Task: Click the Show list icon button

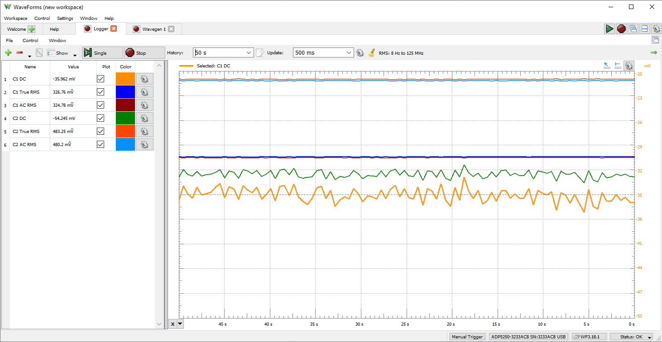Action: pos(57,53)
